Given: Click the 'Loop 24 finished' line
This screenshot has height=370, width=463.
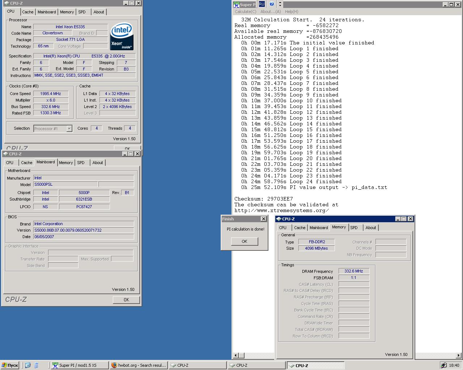Looking at the screenshot, I should 291,181.
